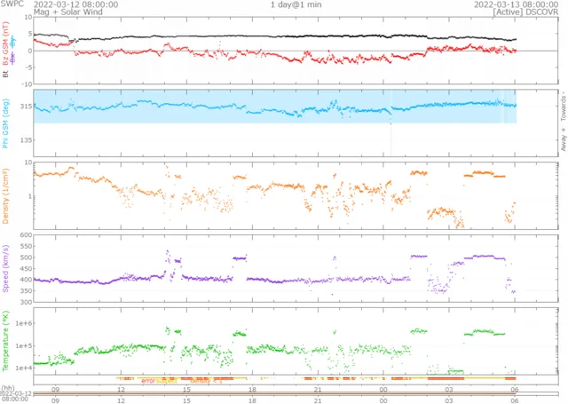Viewport: 568px width, 404px height.
Task: Select the 1 day@1 min resolution label
Action: point(297,4)
